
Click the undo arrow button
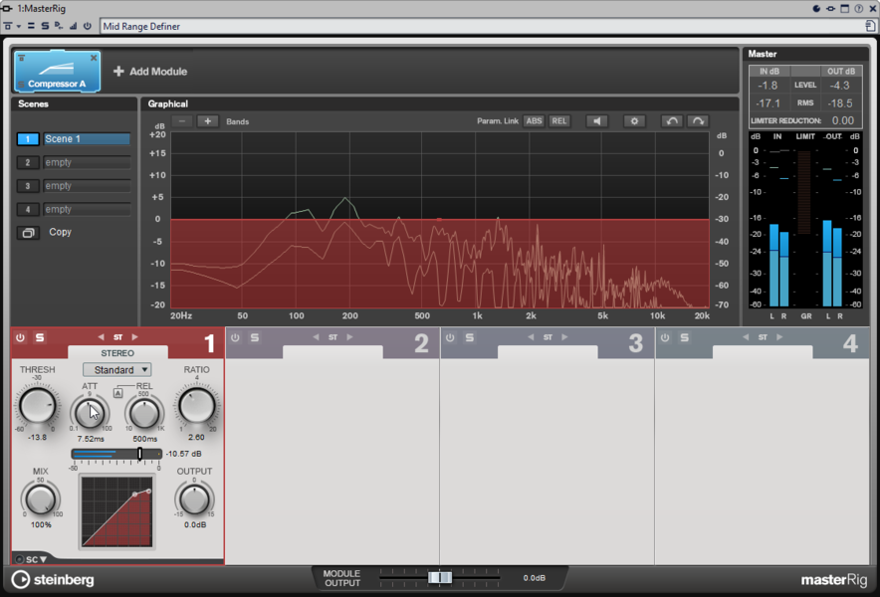click(x=672, y=121)
